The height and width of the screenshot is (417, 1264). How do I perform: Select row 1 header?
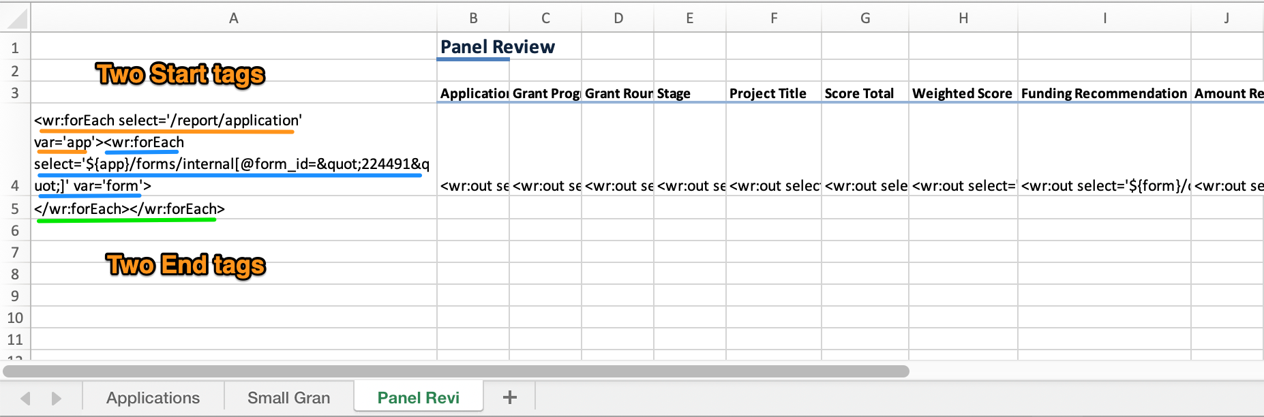tap(15, 48)
